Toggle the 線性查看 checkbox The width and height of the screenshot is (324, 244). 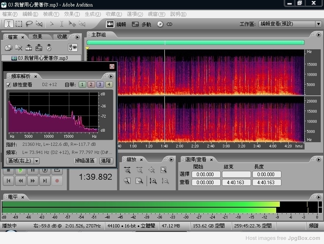point(9,85)
